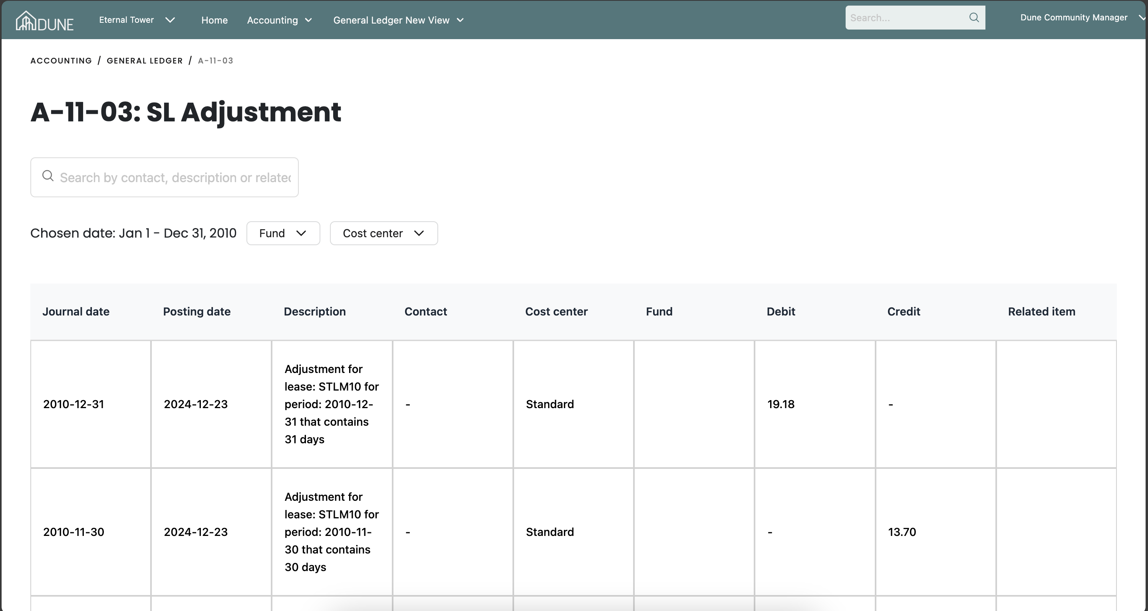Click the Journal date column header
The image size is (1148, 611).
click(76, 311)
